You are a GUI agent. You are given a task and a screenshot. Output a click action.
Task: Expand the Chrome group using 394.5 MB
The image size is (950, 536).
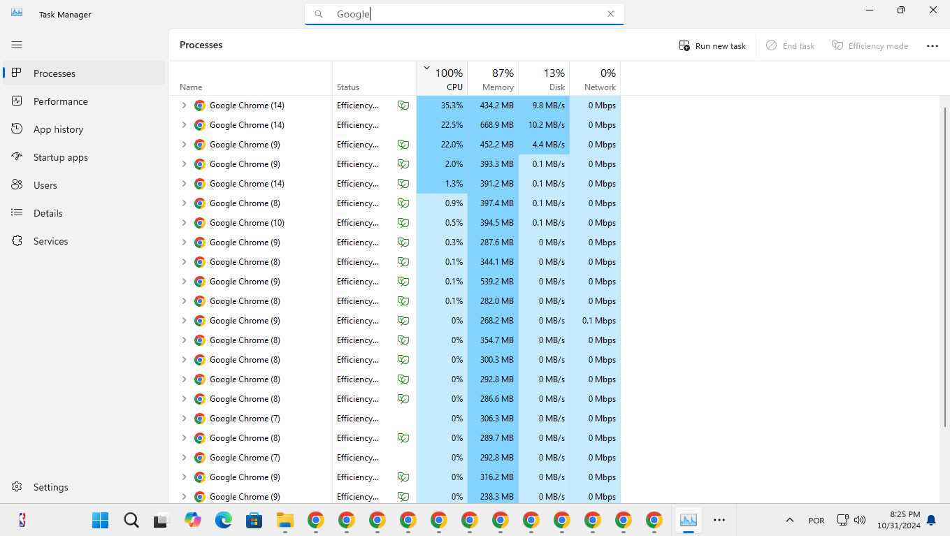[x=184, y=223]
